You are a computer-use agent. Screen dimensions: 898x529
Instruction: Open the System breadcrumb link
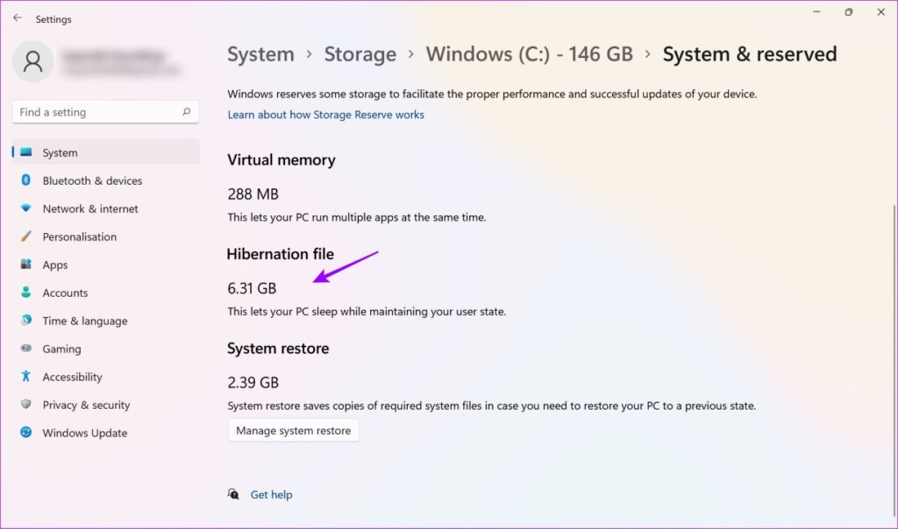tap(260, 54)
